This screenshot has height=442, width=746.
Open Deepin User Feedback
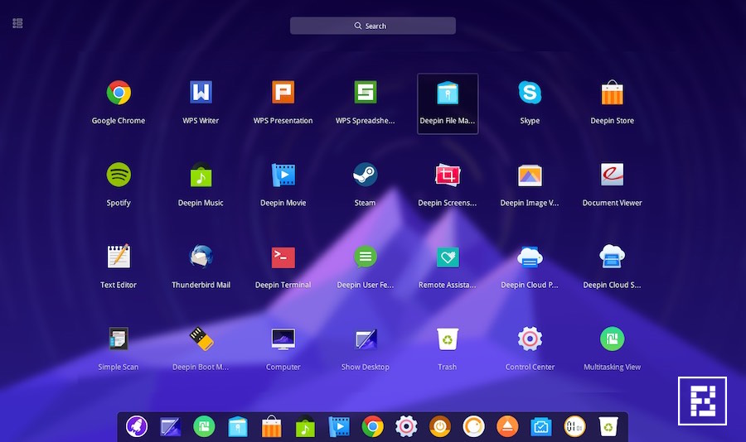coord(366,257)
